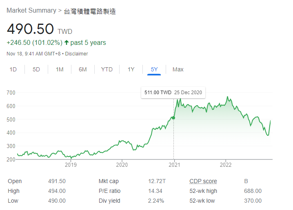
Task: Click the green up arrow icon
Action: pos(67,42)
